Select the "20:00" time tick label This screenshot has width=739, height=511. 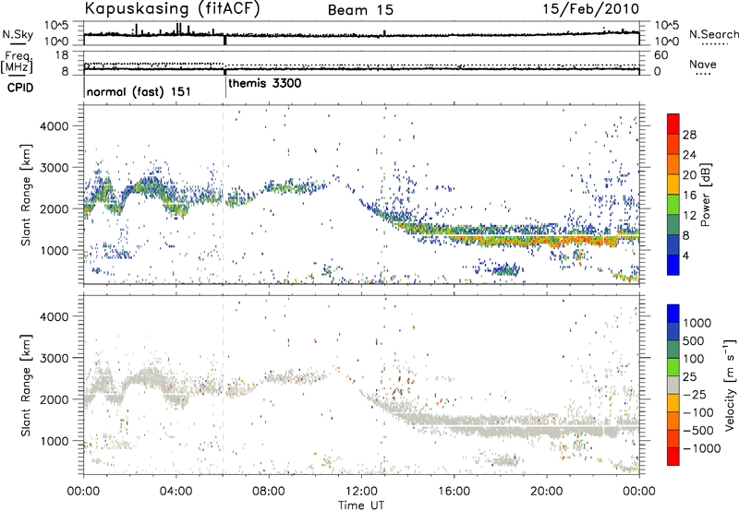pos(546,492)
